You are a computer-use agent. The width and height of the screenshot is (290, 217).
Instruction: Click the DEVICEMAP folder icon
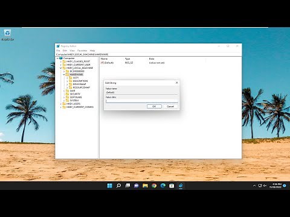[71, 84]
